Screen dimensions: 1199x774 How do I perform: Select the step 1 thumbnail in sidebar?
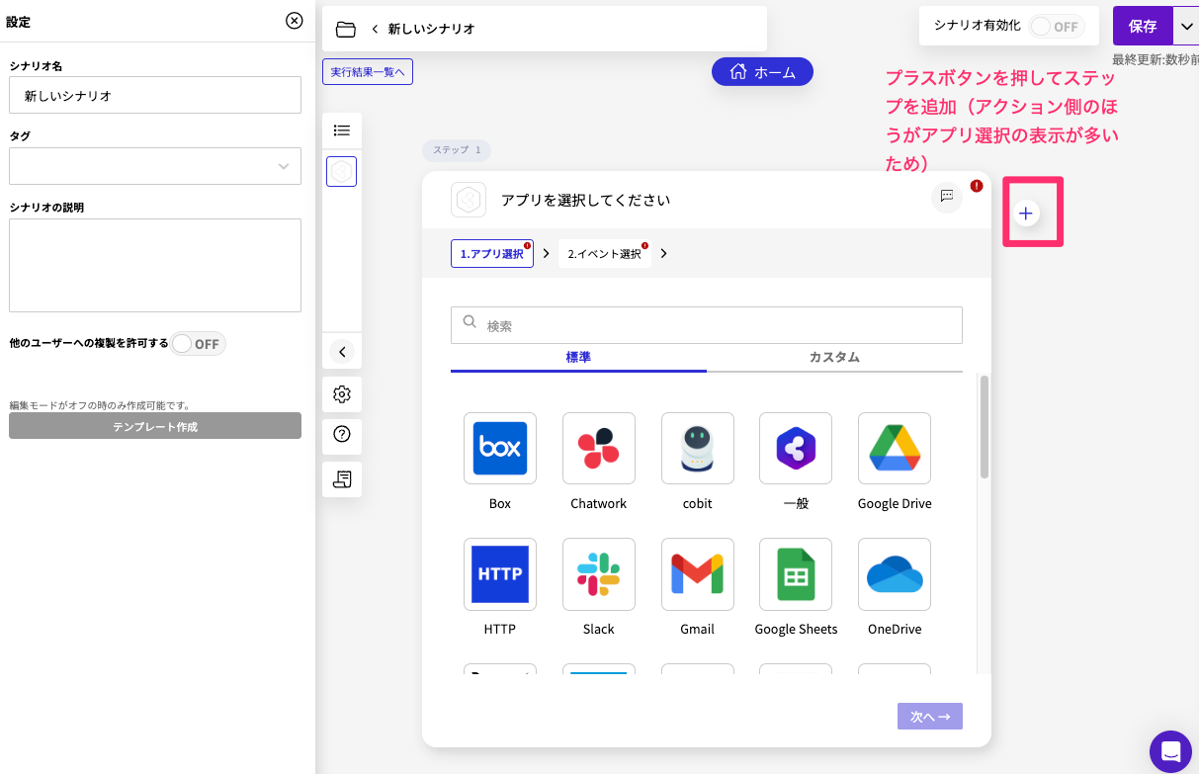pos(341,171)
